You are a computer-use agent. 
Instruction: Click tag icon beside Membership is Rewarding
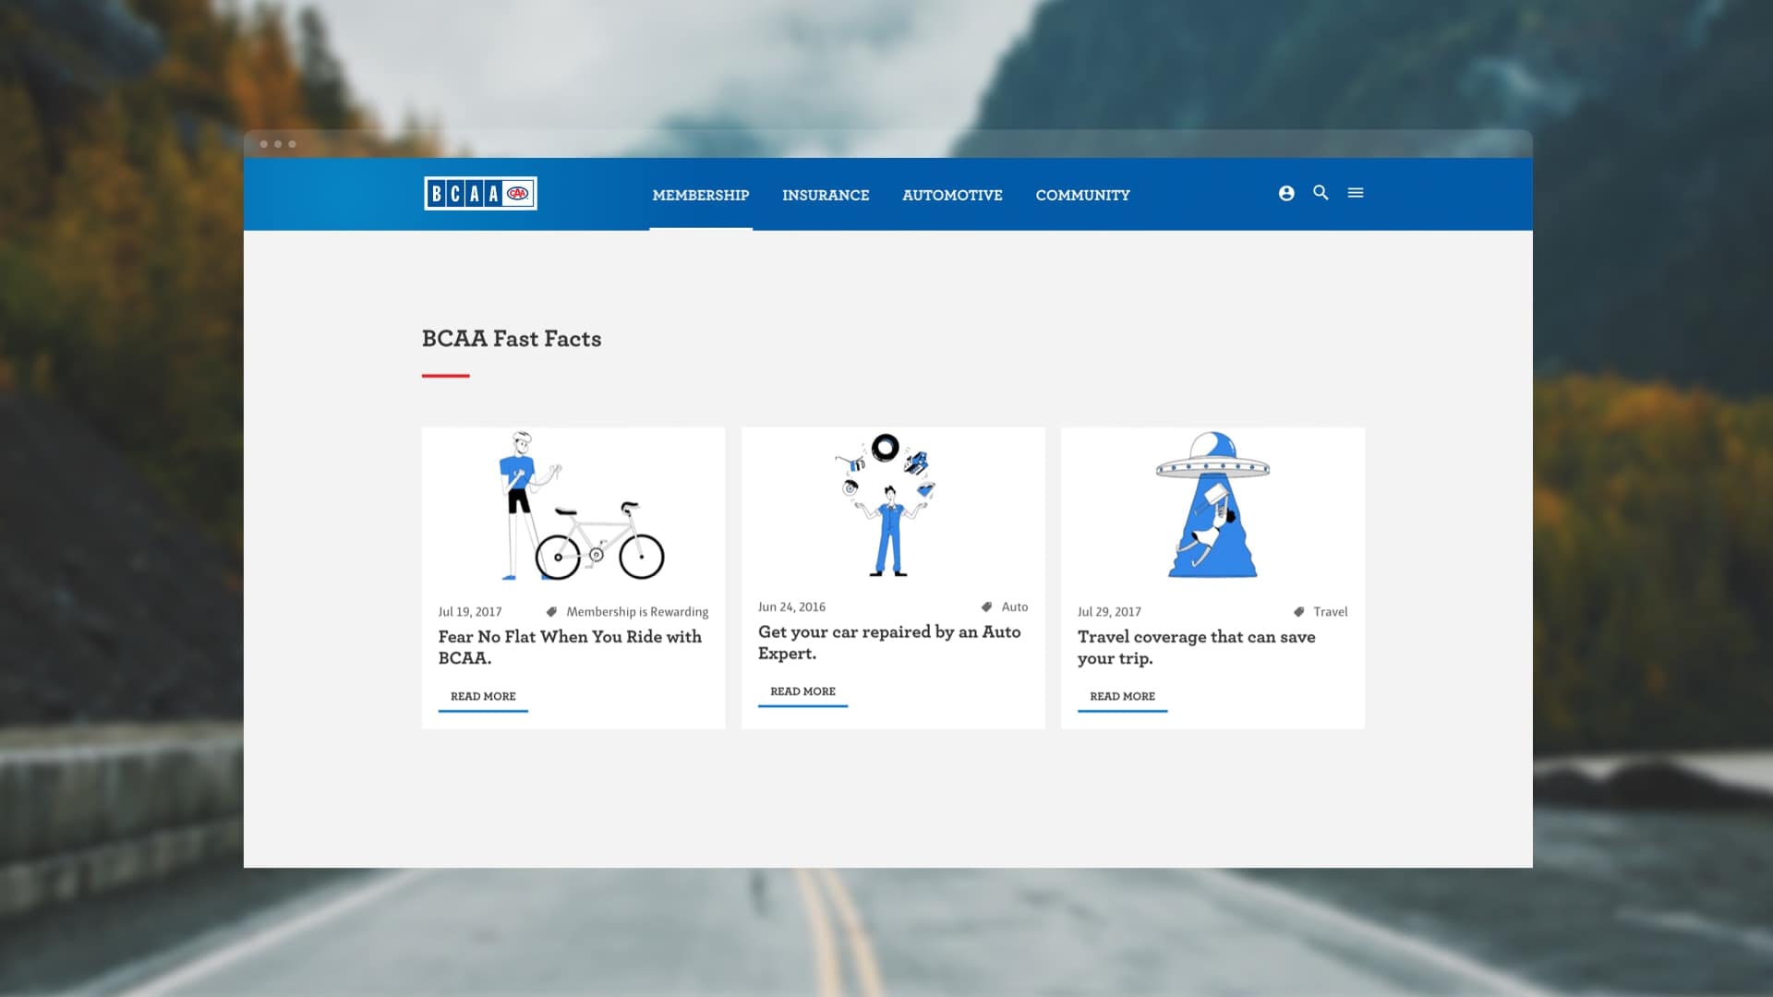(551, 612)
